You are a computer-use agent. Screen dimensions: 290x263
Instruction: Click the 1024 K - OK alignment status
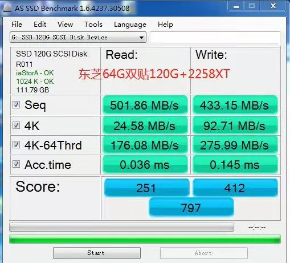(x=35, y=82)
